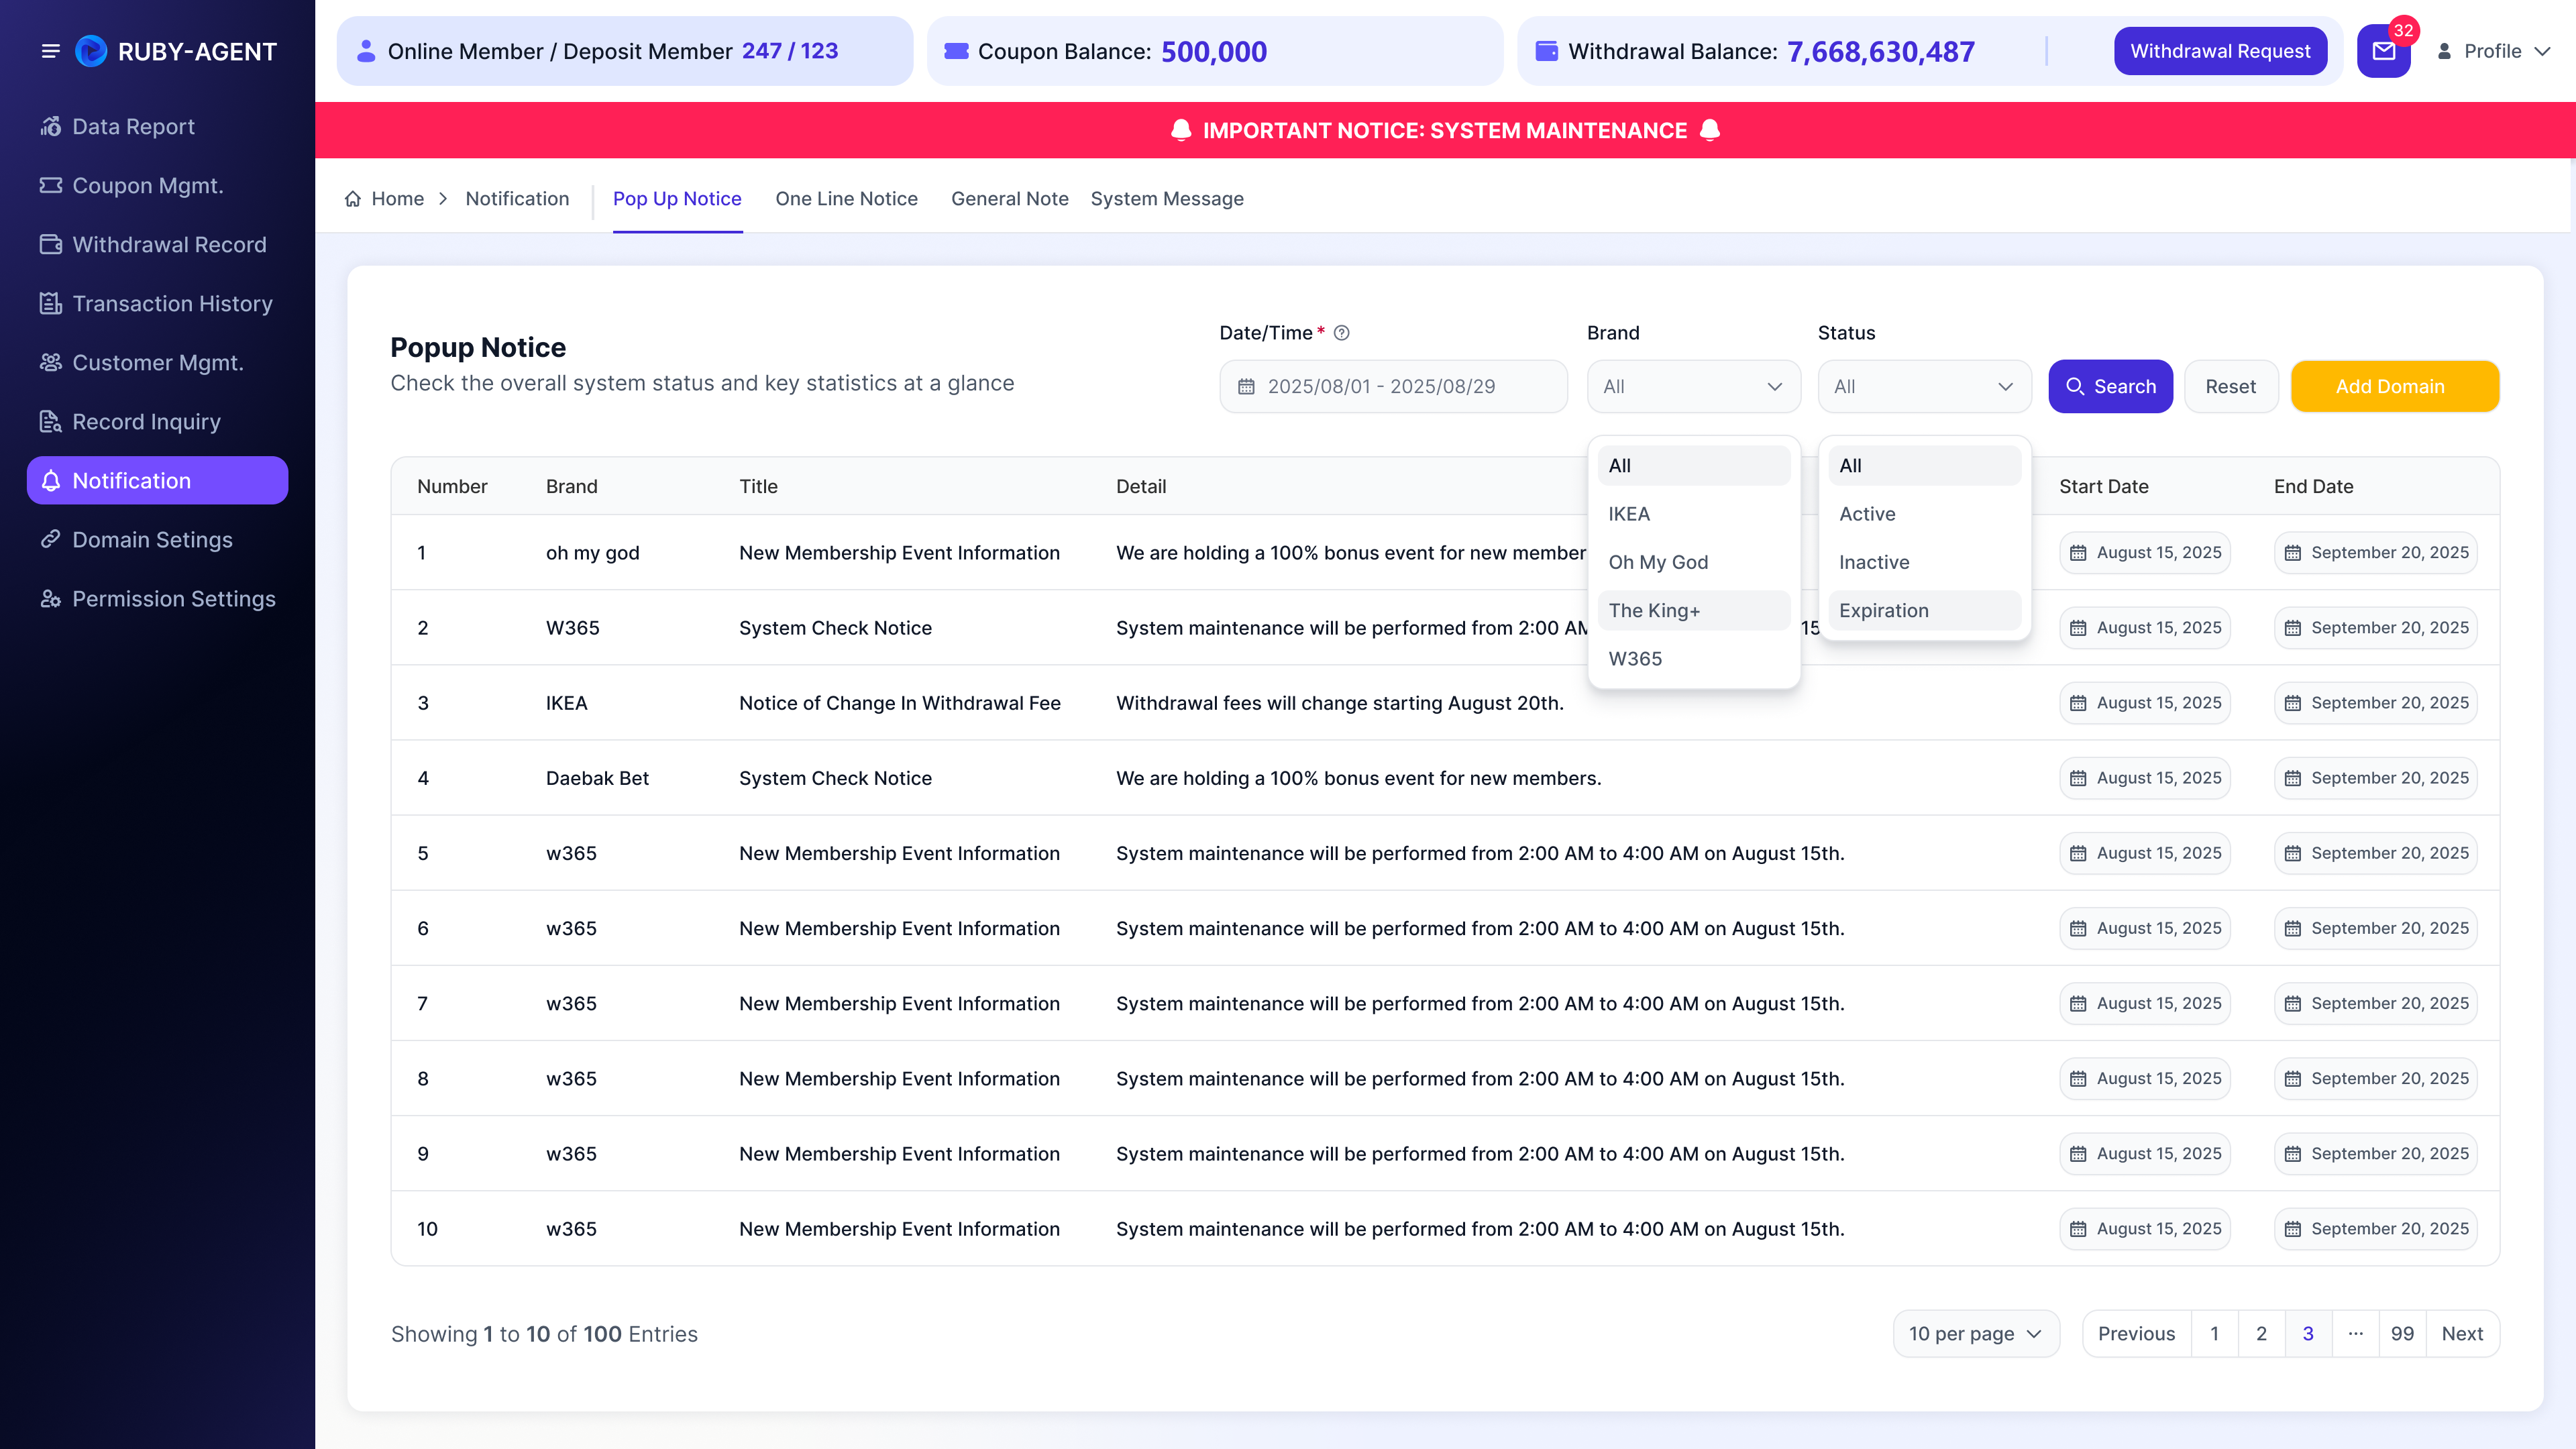Click calendar icon in row 1 Start Date

pos(2078,553)
